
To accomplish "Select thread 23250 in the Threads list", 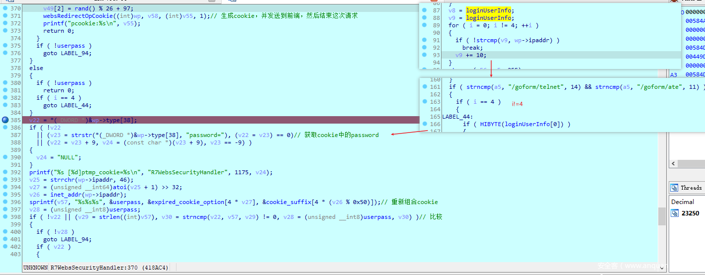I will pyautogui.click(x=690, y=213).
